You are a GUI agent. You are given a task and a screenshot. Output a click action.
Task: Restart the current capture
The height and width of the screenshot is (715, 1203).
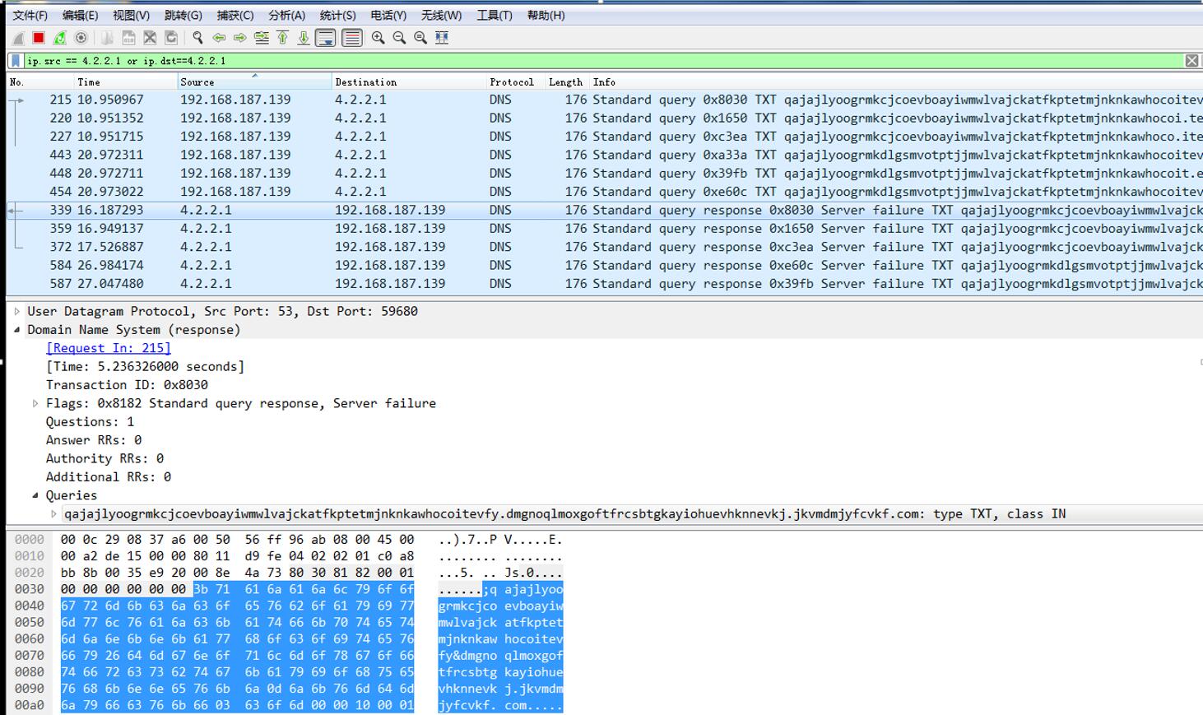tap(60, 38)
